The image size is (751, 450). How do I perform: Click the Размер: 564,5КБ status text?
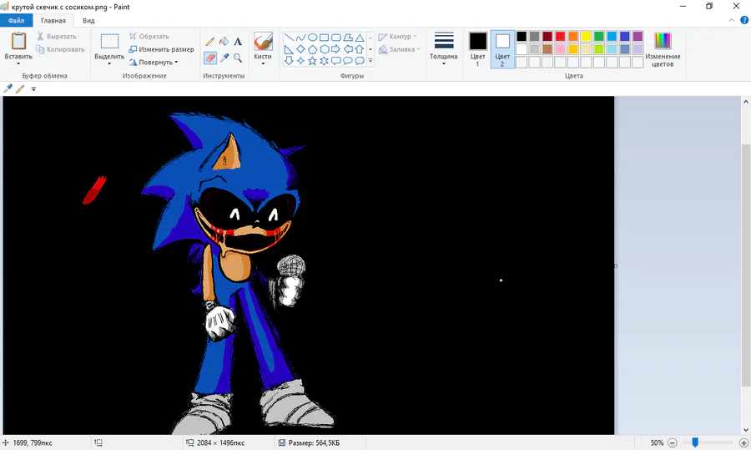coord(315,442)
